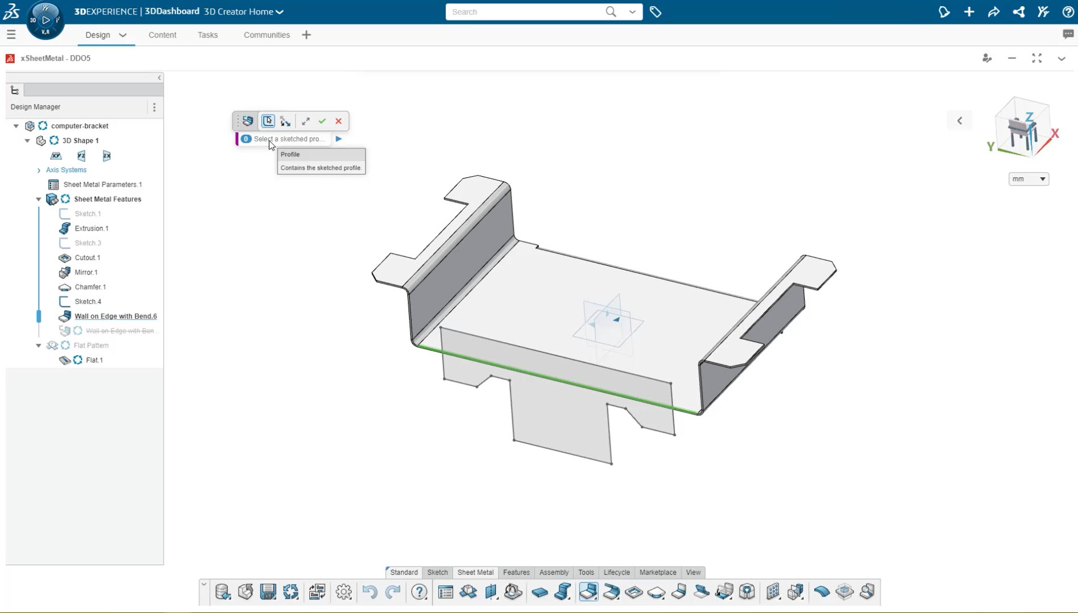Click the Update refresh arrows icon
1078x613 pixels.
(x=291, y=592)
